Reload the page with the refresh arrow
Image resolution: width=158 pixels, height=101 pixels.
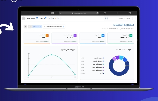point(97,13)
